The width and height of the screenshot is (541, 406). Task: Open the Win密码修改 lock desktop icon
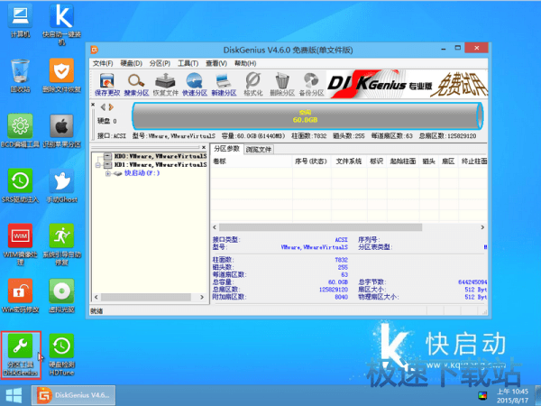click(x=21, y=296)
